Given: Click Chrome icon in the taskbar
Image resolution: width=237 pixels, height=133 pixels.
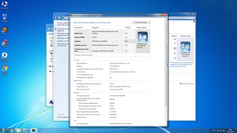Looking at the screenshot, I should coord(11,131).
